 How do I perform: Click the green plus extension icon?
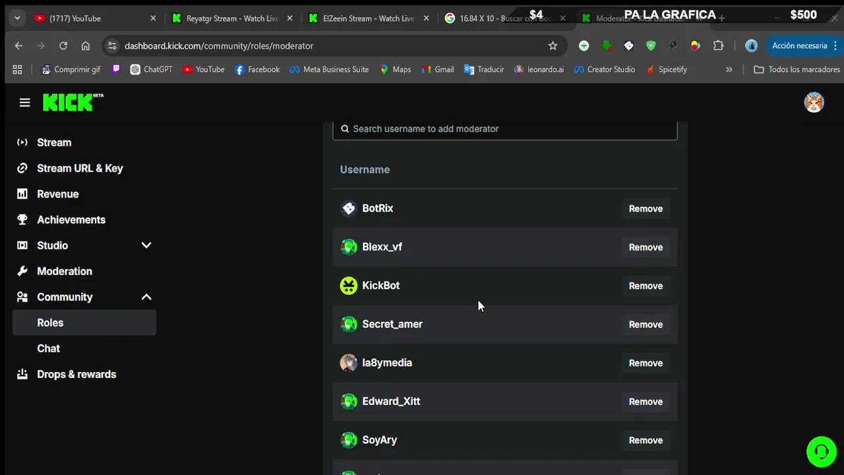pos(584,46)
